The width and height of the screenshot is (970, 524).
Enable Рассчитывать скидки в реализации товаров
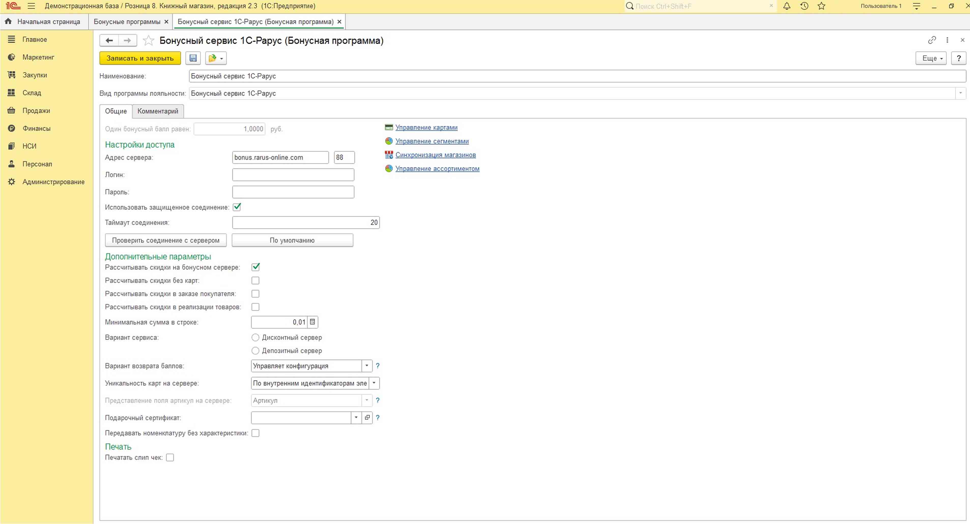(x=255, y=307)
